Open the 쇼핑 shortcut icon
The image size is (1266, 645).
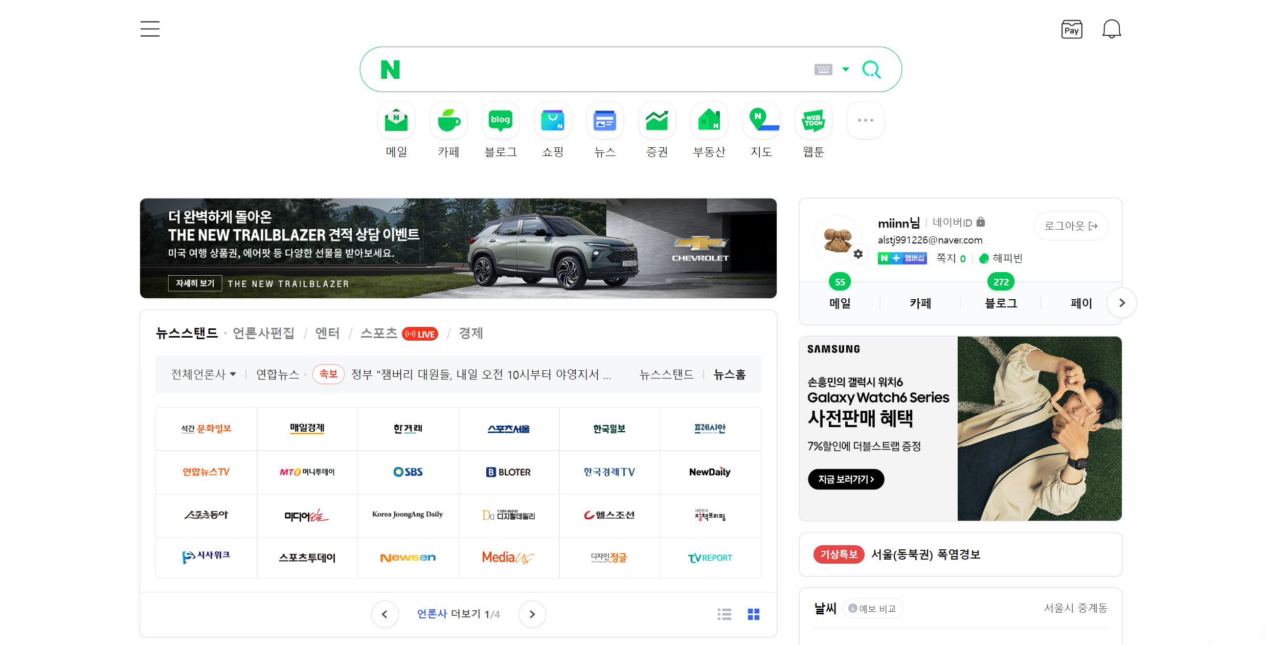click(553, 121)
